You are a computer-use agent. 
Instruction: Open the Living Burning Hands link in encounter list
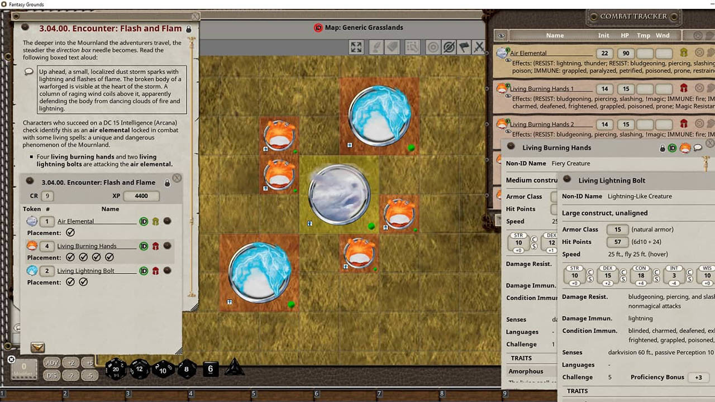coord(87,246)
